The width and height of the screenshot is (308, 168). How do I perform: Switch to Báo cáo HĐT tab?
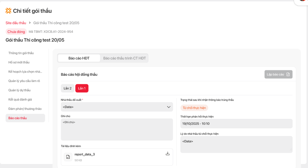(79, 58)
